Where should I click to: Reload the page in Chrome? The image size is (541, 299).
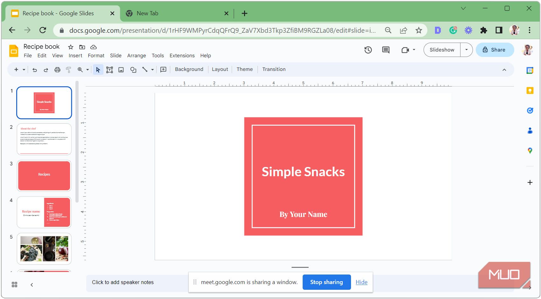coord(43,31)
